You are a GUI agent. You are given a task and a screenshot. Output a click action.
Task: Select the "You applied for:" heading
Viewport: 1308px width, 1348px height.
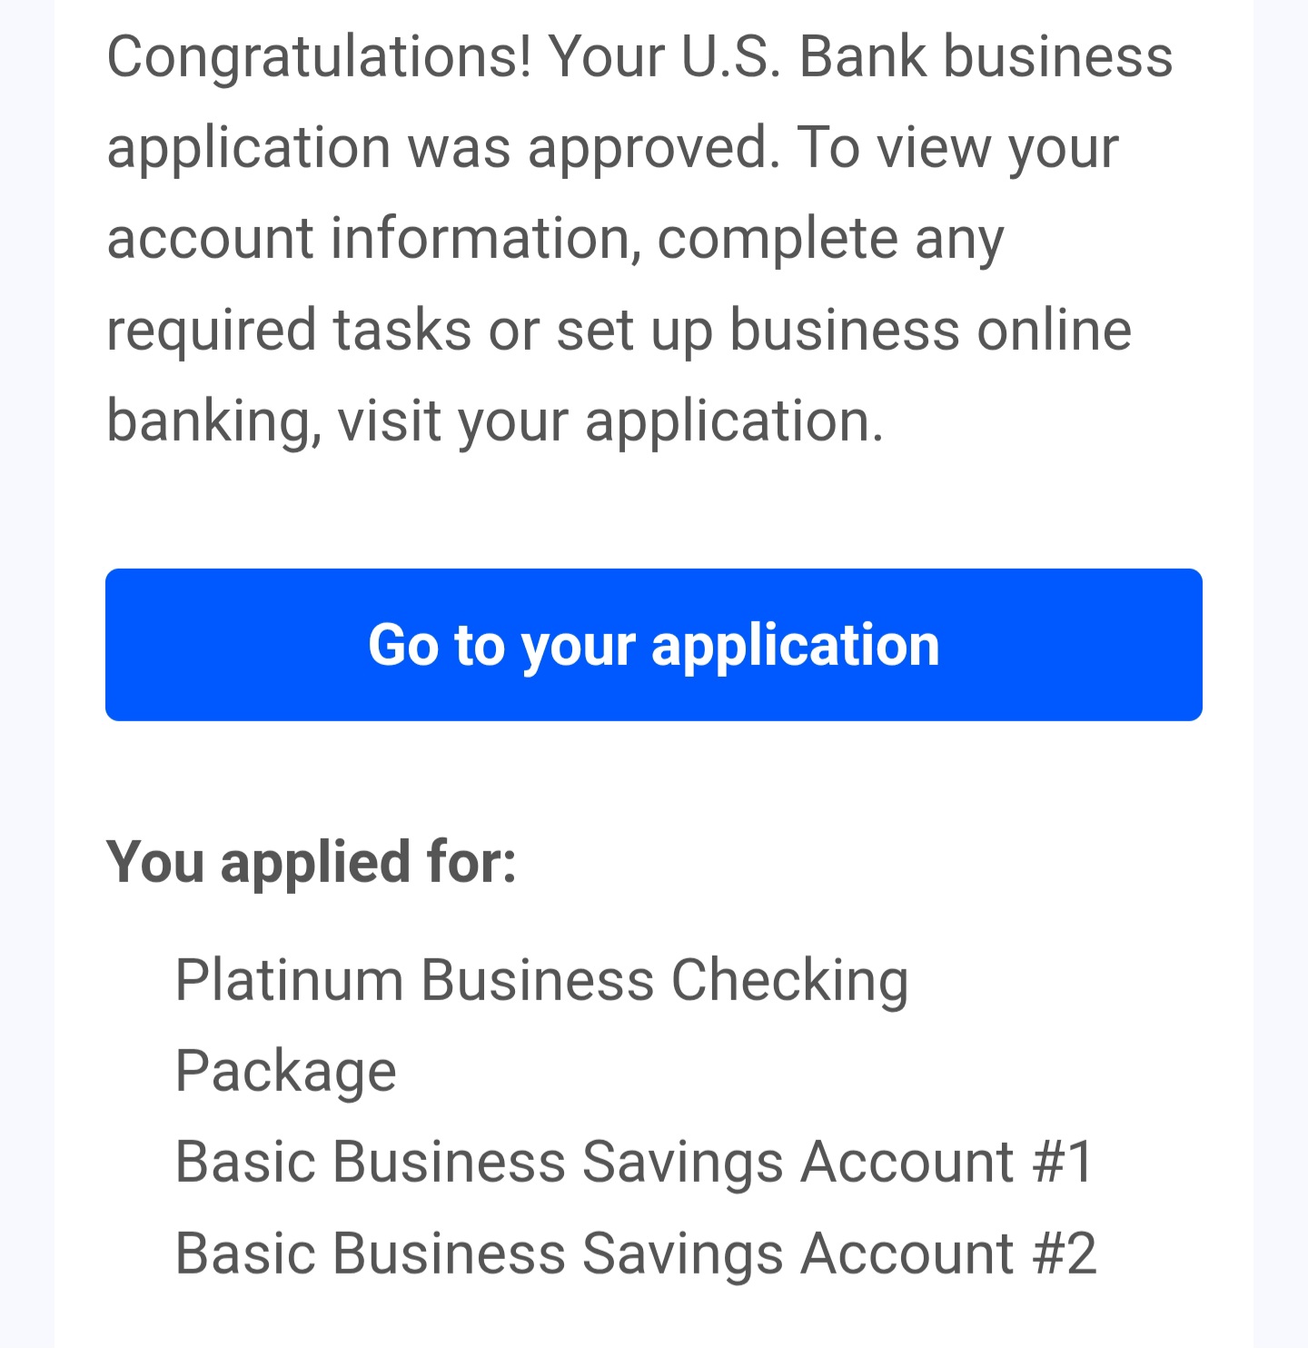[312, 861]
